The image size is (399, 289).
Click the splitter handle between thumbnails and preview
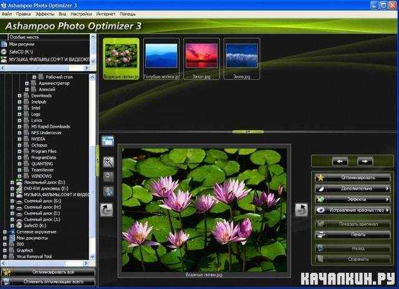248,132
